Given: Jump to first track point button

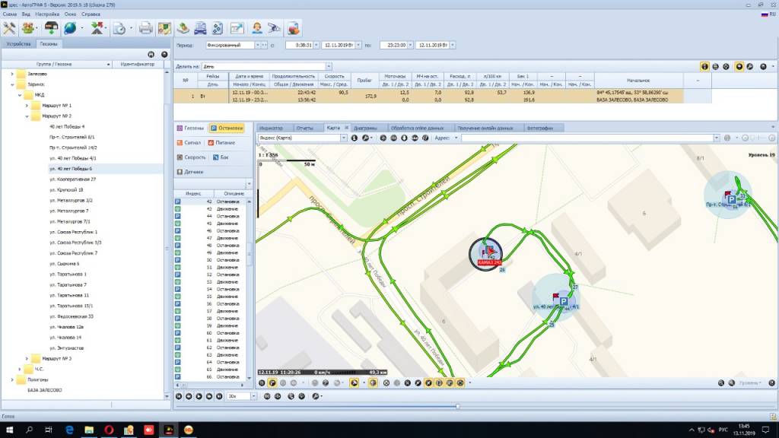Looking at the screenshot, I should click(179, 396).
